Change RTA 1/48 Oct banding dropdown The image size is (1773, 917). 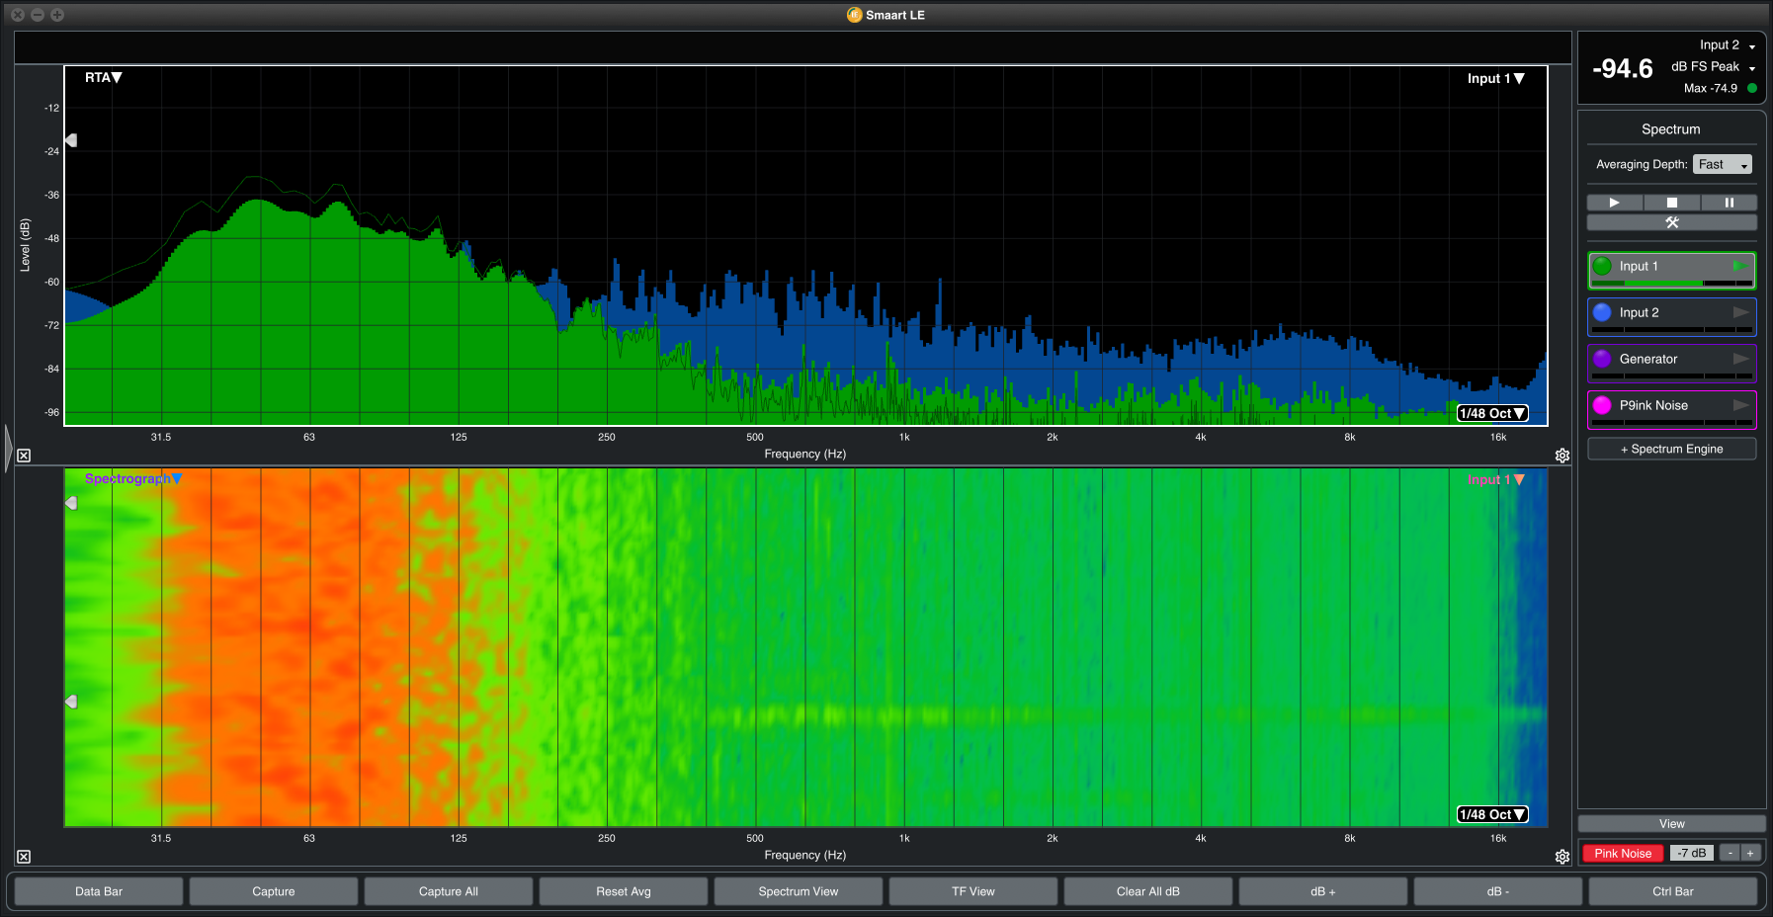[x=1492, y=413]
